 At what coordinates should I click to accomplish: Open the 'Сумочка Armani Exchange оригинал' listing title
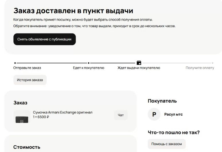pyautogui.click(x=62, y=112)
